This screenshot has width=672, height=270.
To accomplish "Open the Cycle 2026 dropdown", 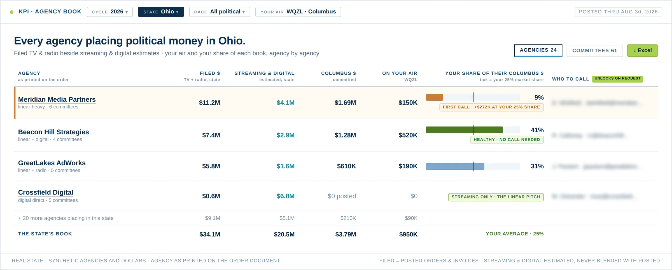I will [x=110, y=12].
